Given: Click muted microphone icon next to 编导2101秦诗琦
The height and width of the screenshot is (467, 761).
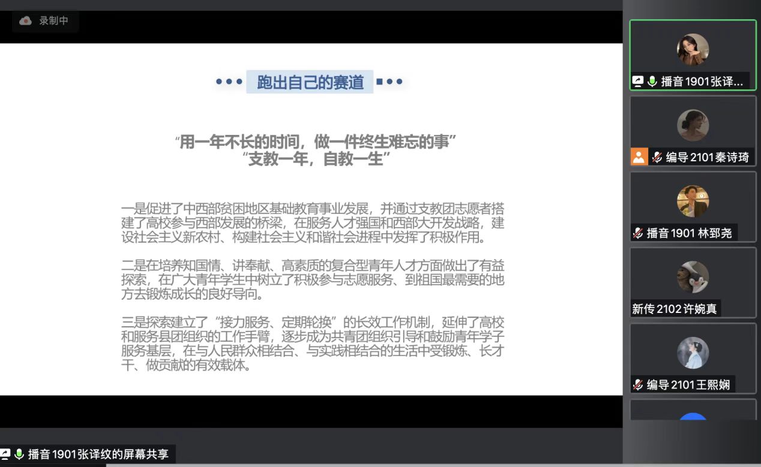Looking at the screenshot, I should tap(657, 157).
